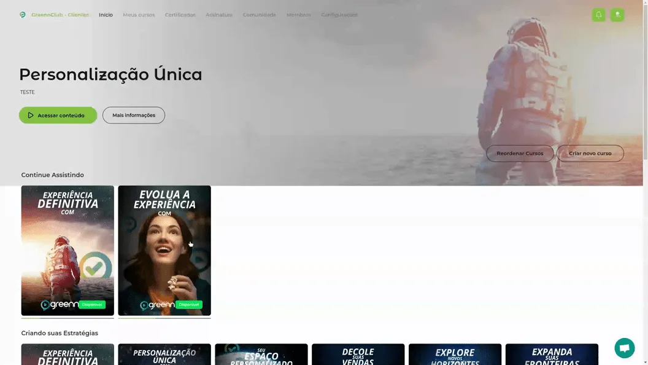
Task: Click the Continue Assistindo section heading
Action: click(x=53, y=175)
